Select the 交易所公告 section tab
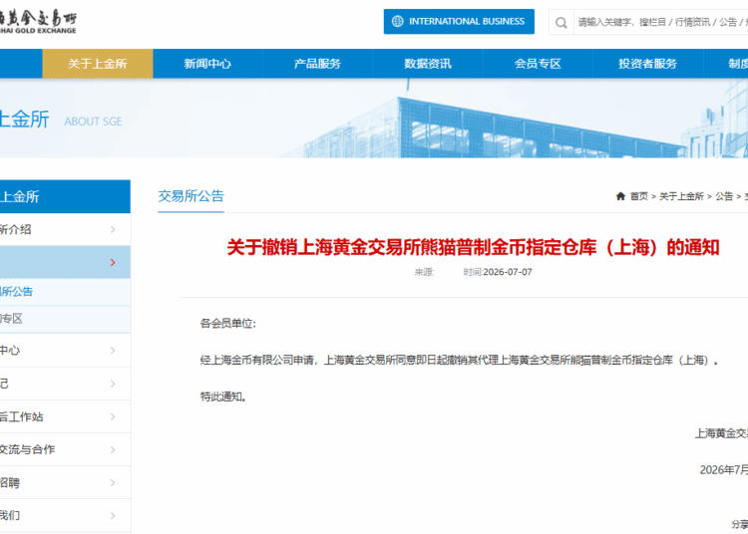Viewport: 748px width, 534px height. click(190, 196)
